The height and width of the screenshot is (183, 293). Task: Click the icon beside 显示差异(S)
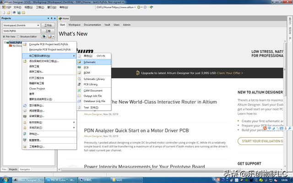[x=25, y=106]
